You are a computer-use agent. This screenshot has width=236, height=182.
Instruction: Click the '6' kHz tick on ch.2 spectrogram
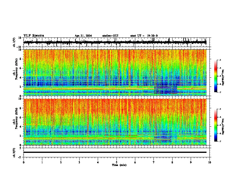point(21,117)
